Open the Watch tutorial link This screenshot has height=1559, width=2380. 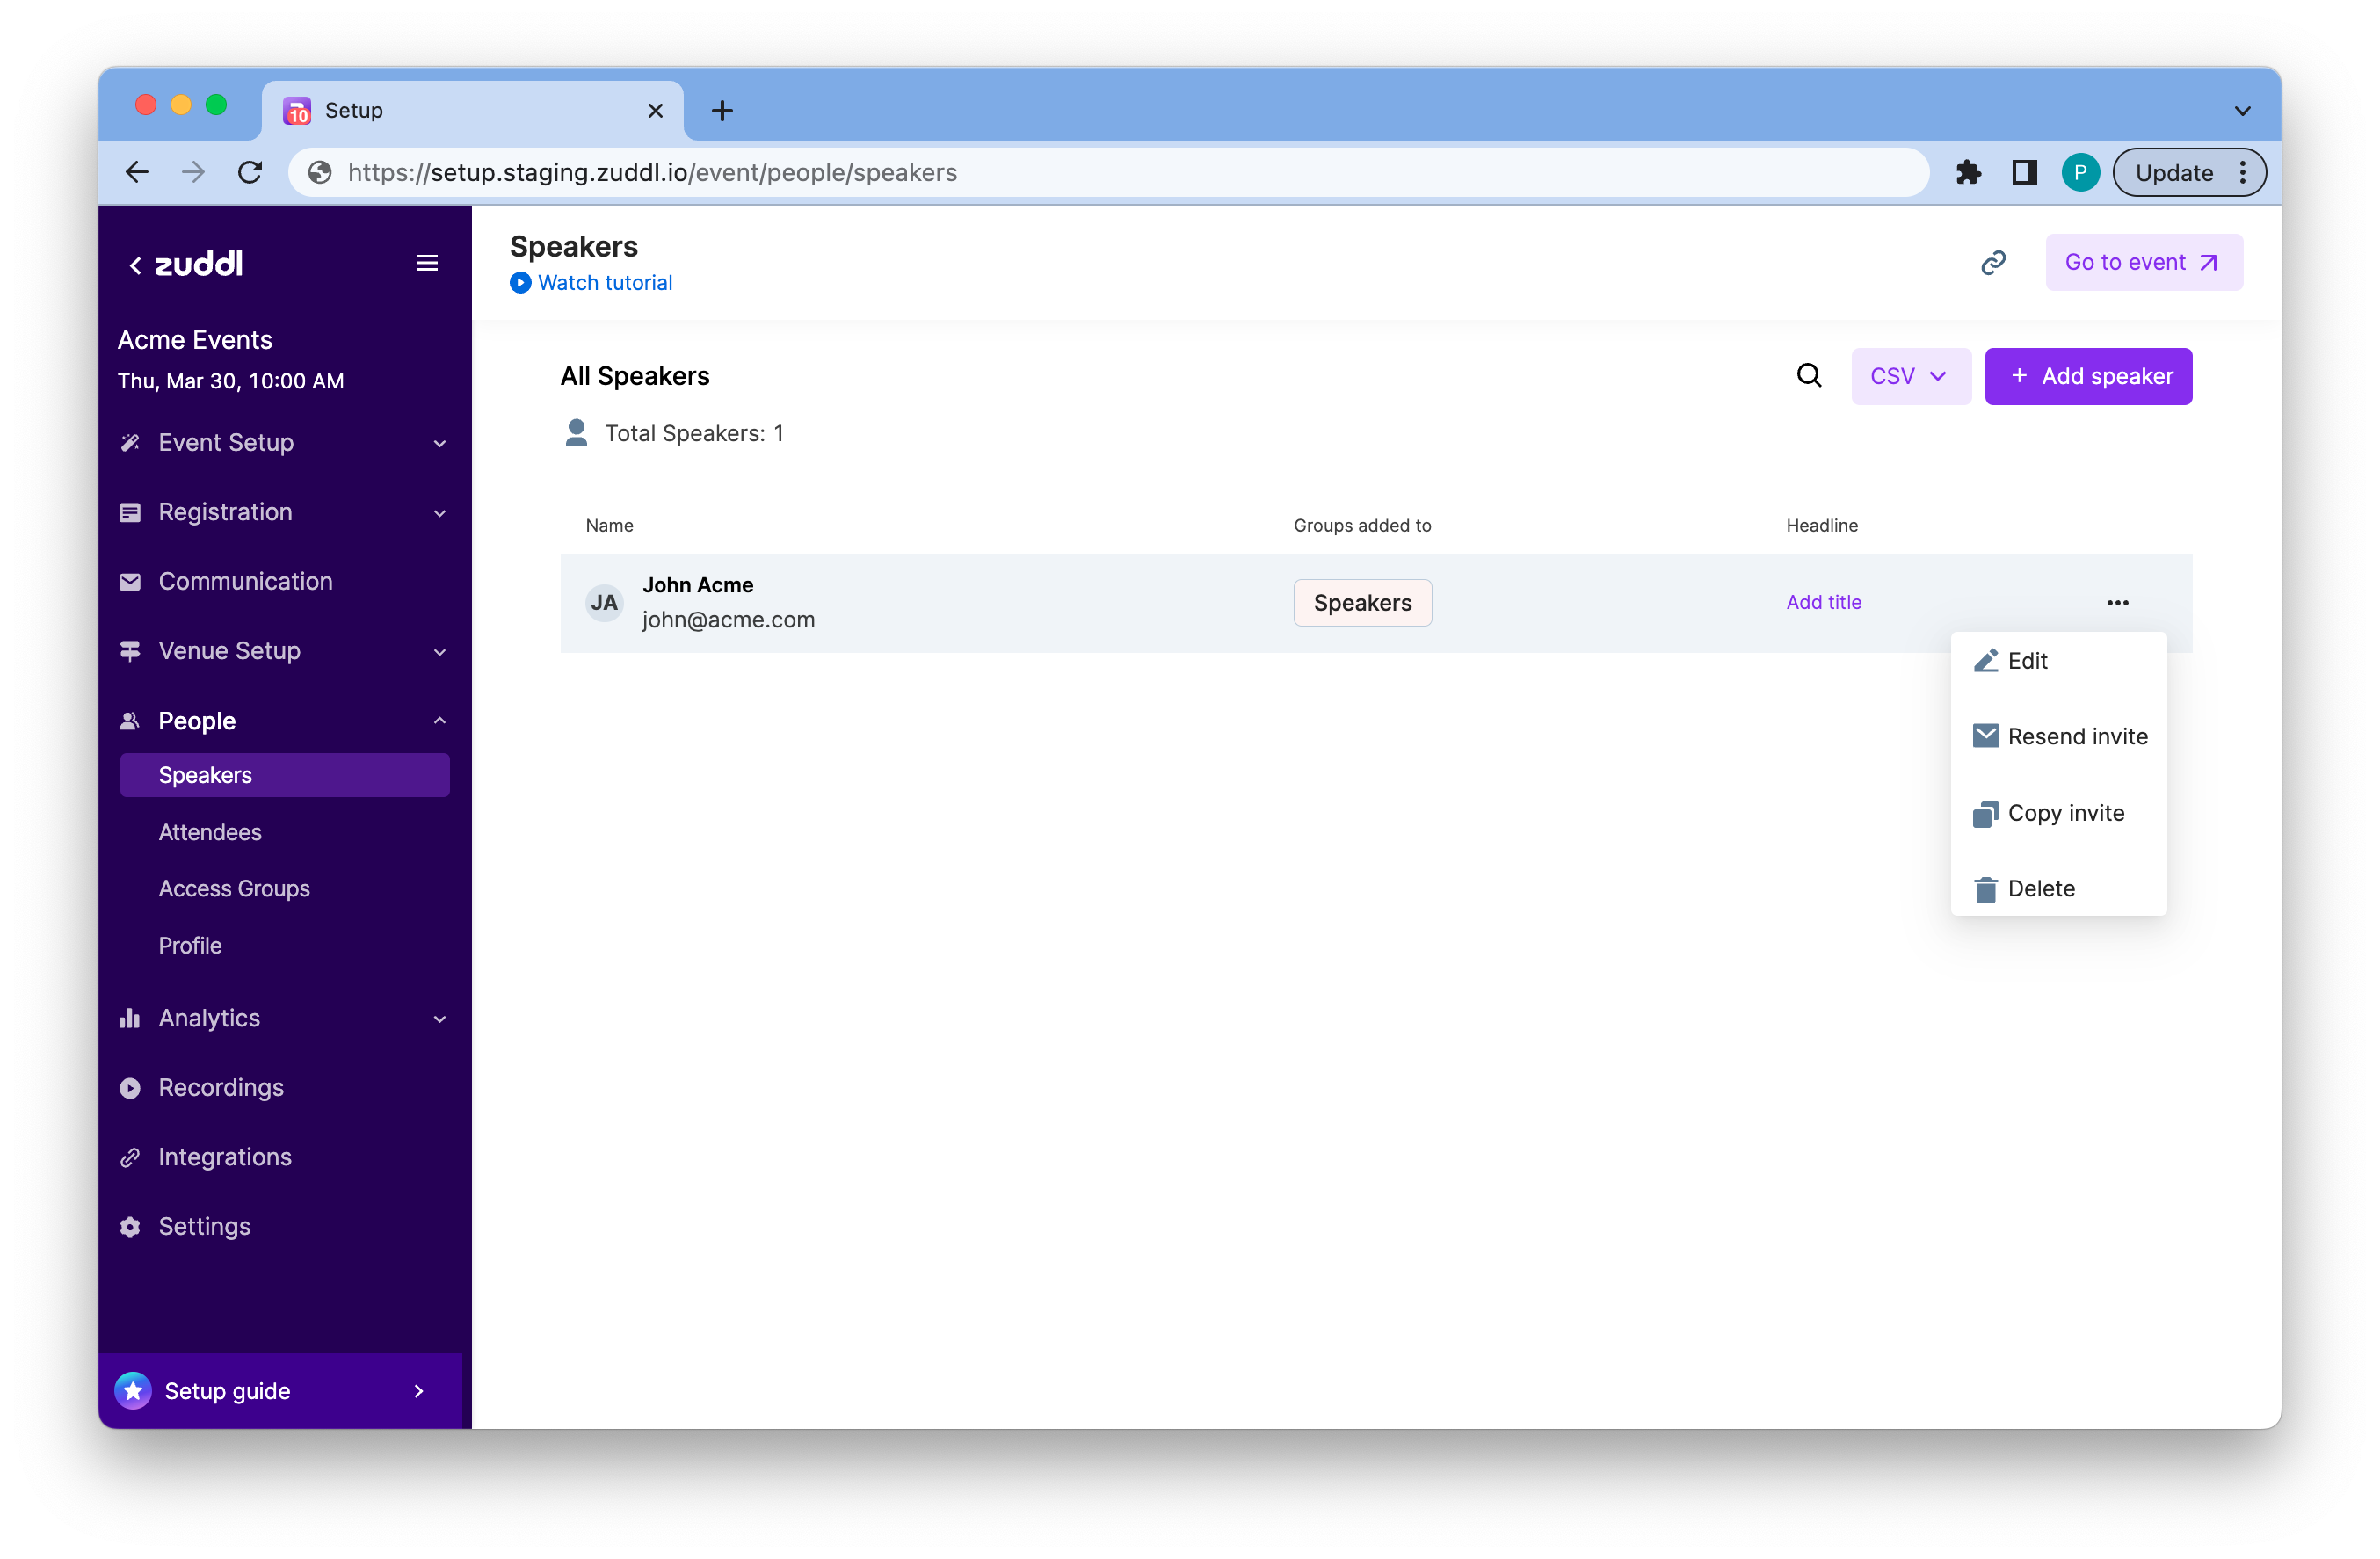point(603,283)
